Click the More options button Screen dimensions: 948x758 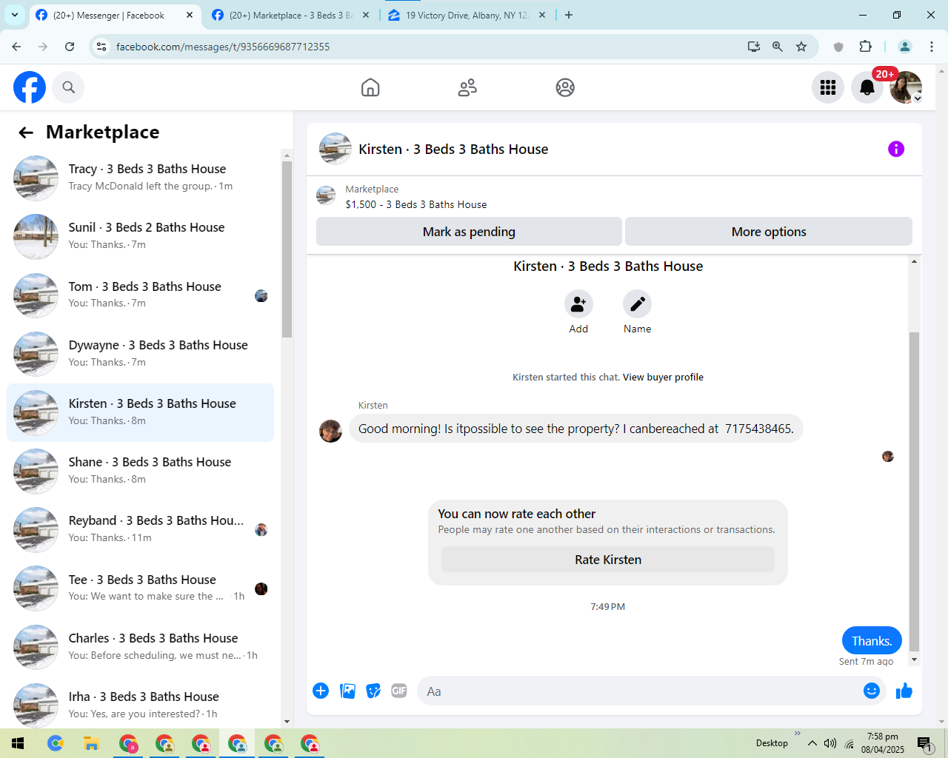point(769,232)
